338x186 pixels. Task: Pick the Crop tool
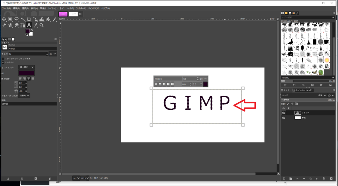coord(29,19)
